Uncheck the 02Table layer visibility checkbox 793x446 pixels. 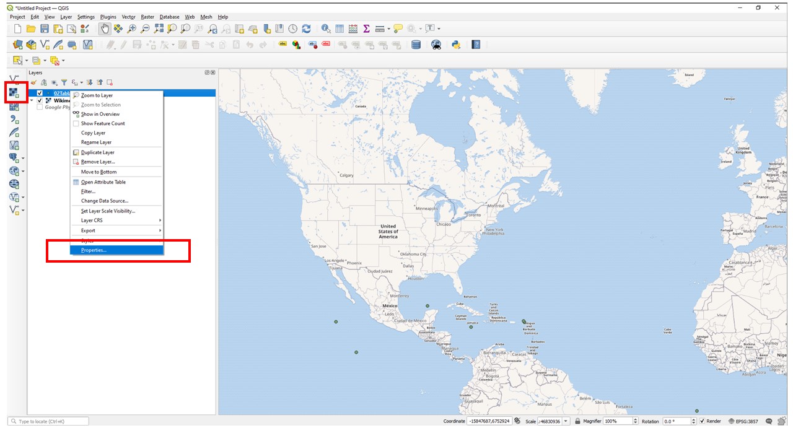coord(40,93)
